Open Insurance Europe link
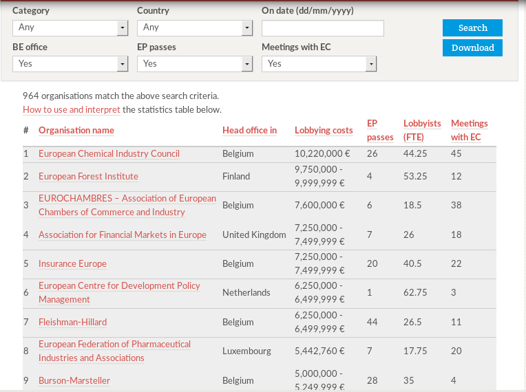This screenshot has height=392, width=526. [72, 263]
